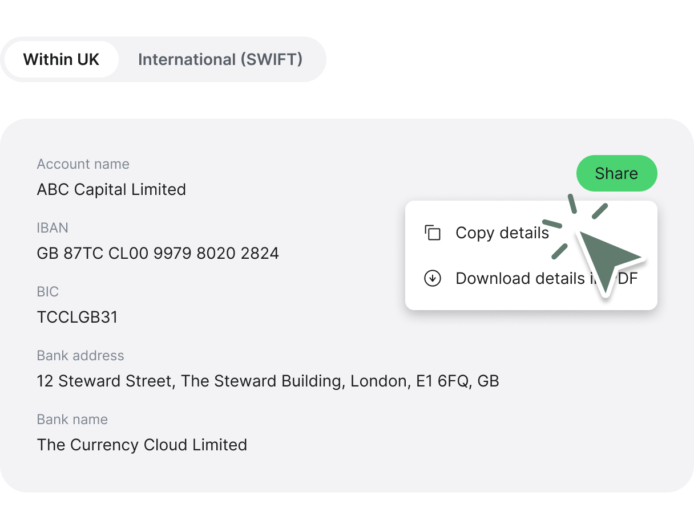Click the bank address 12 Steward Street text

tap(268, 381)
